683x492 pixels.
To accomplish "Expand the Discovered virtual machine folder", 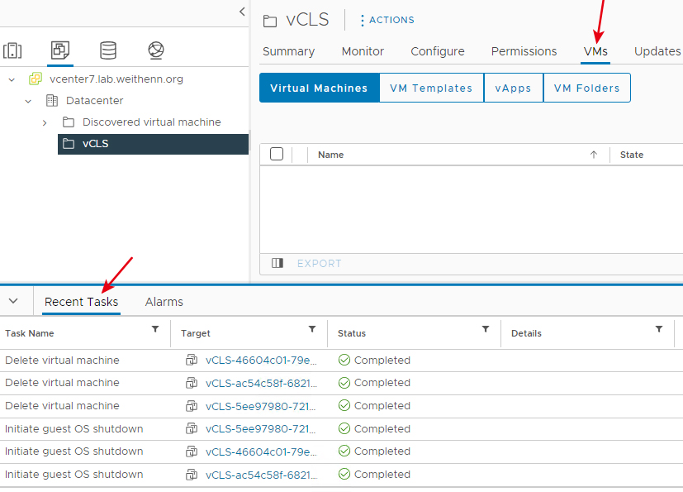I will [x=45, y=122].
